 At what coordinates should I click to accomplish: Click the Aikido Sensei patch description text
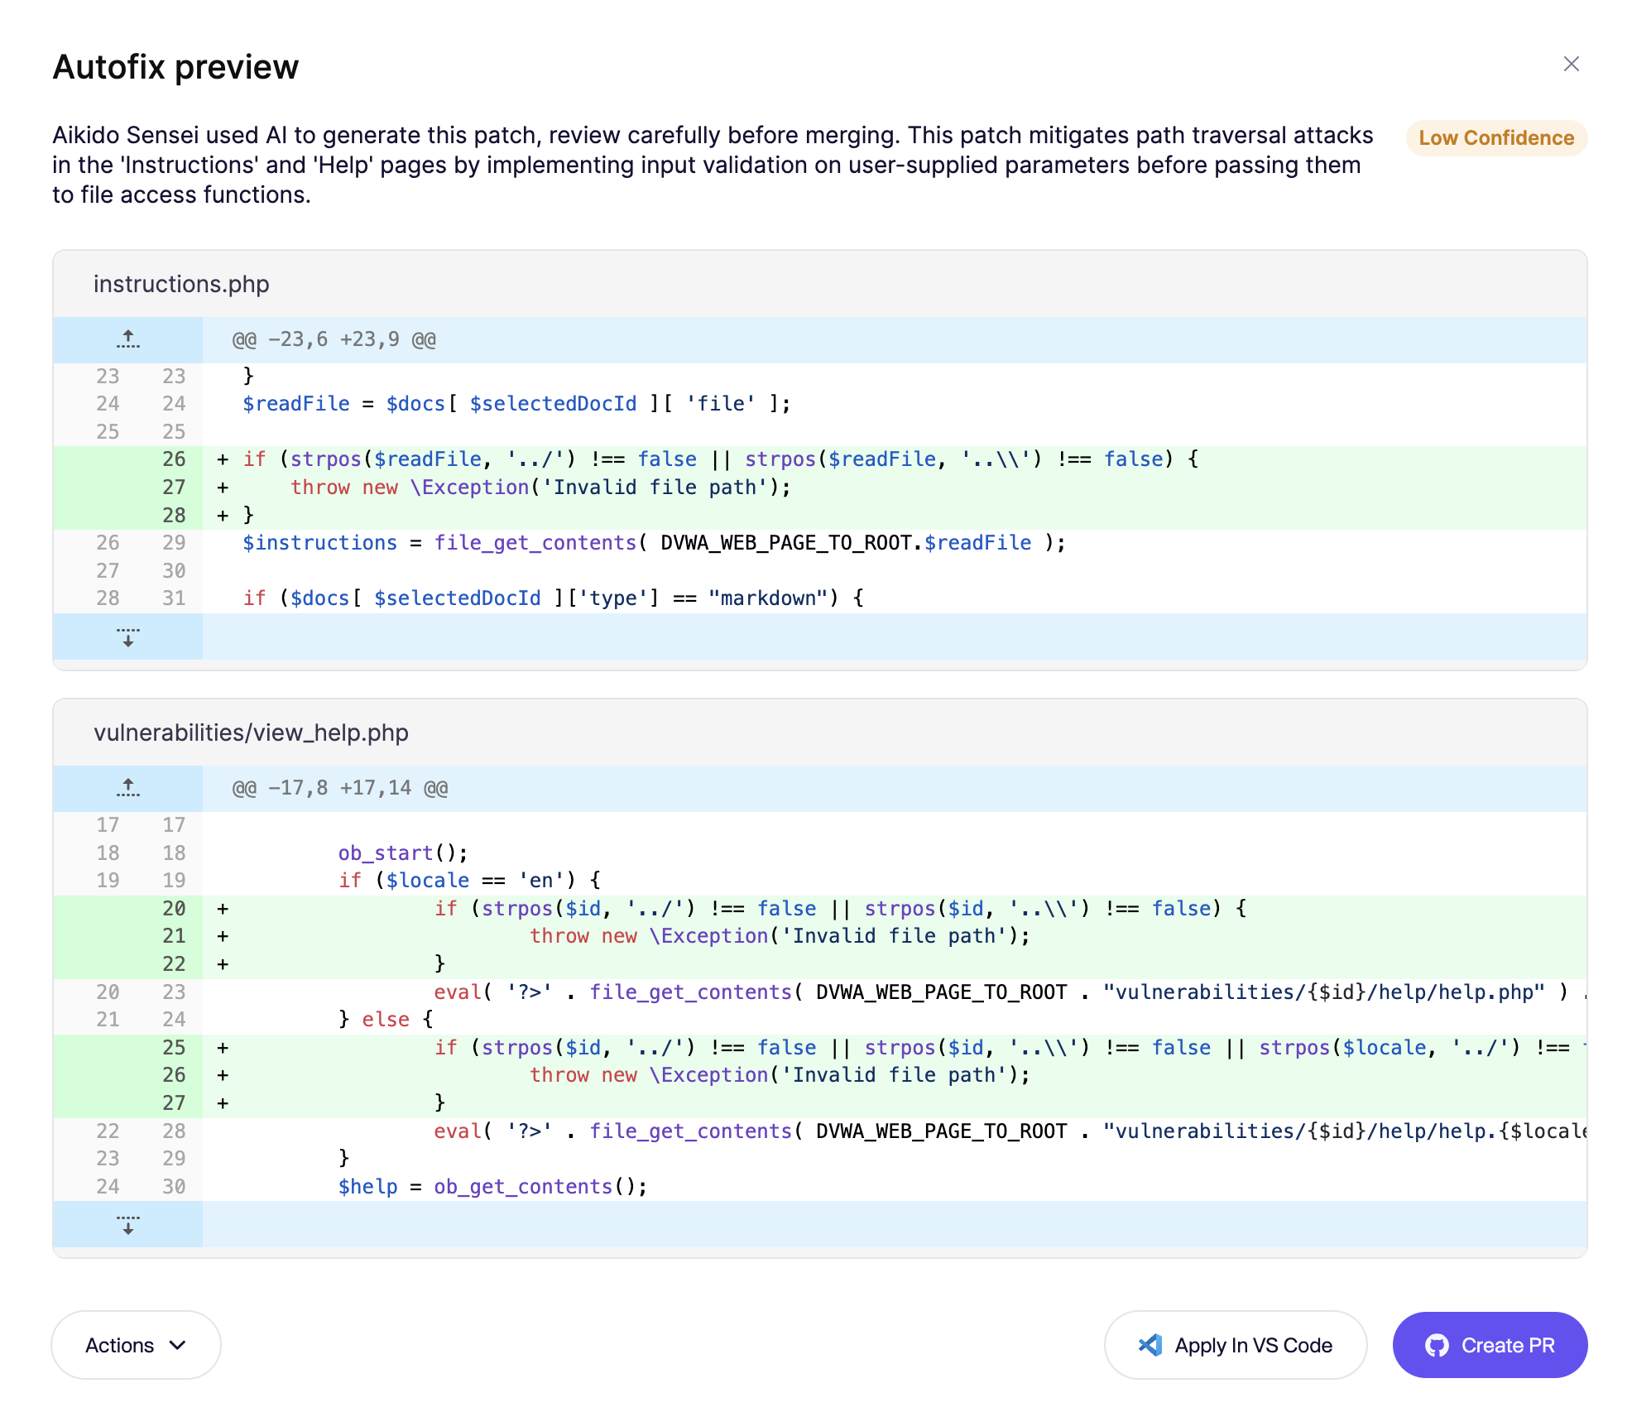[712, 165]
